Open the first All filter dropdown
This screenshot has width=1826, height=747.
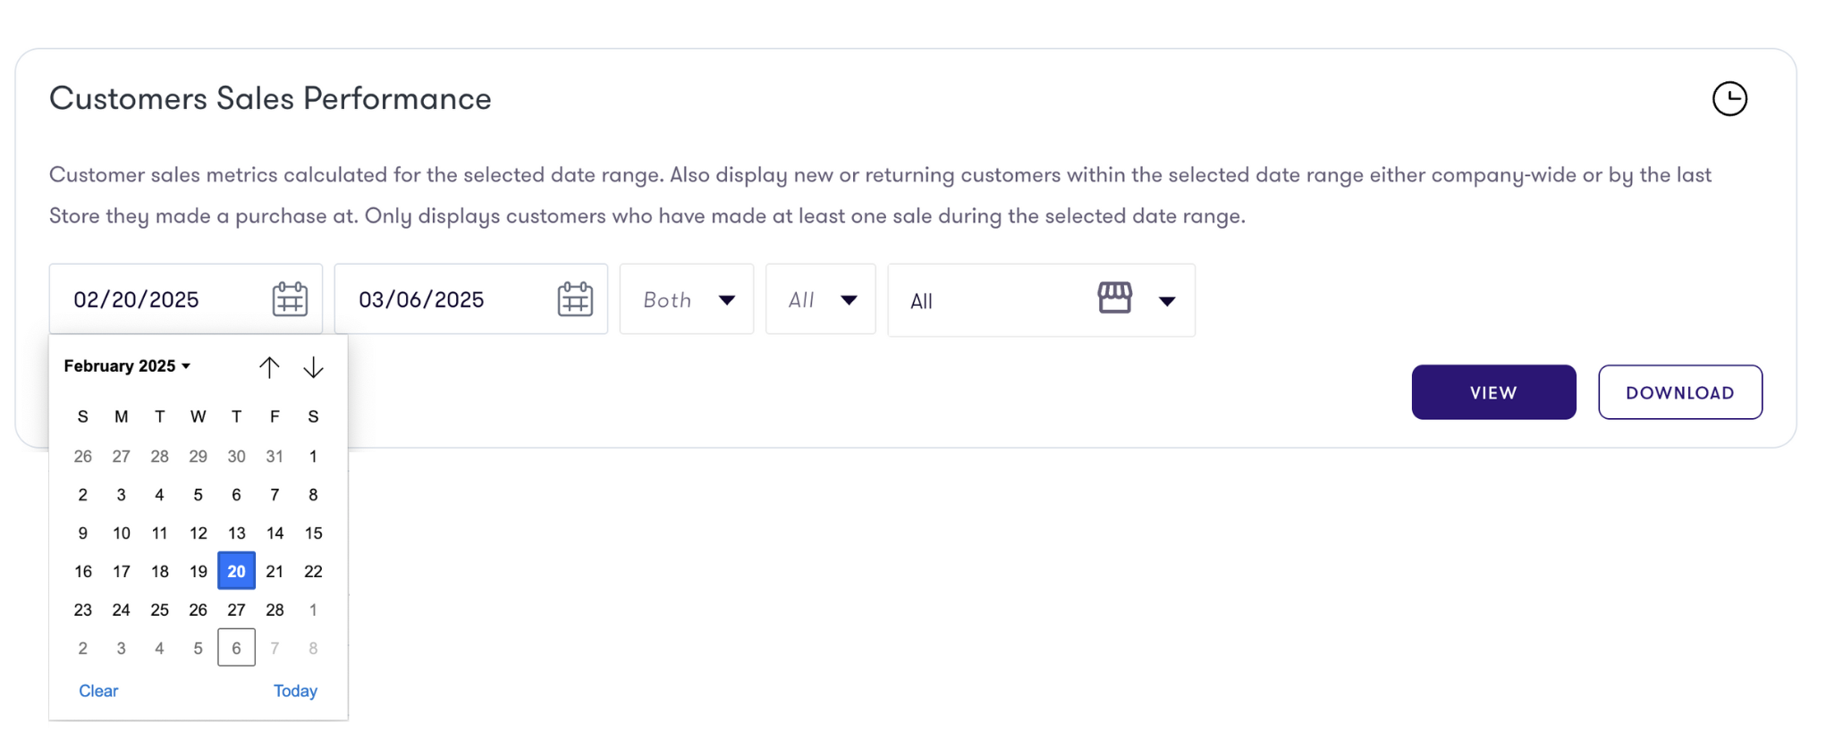tap(821, 299)
